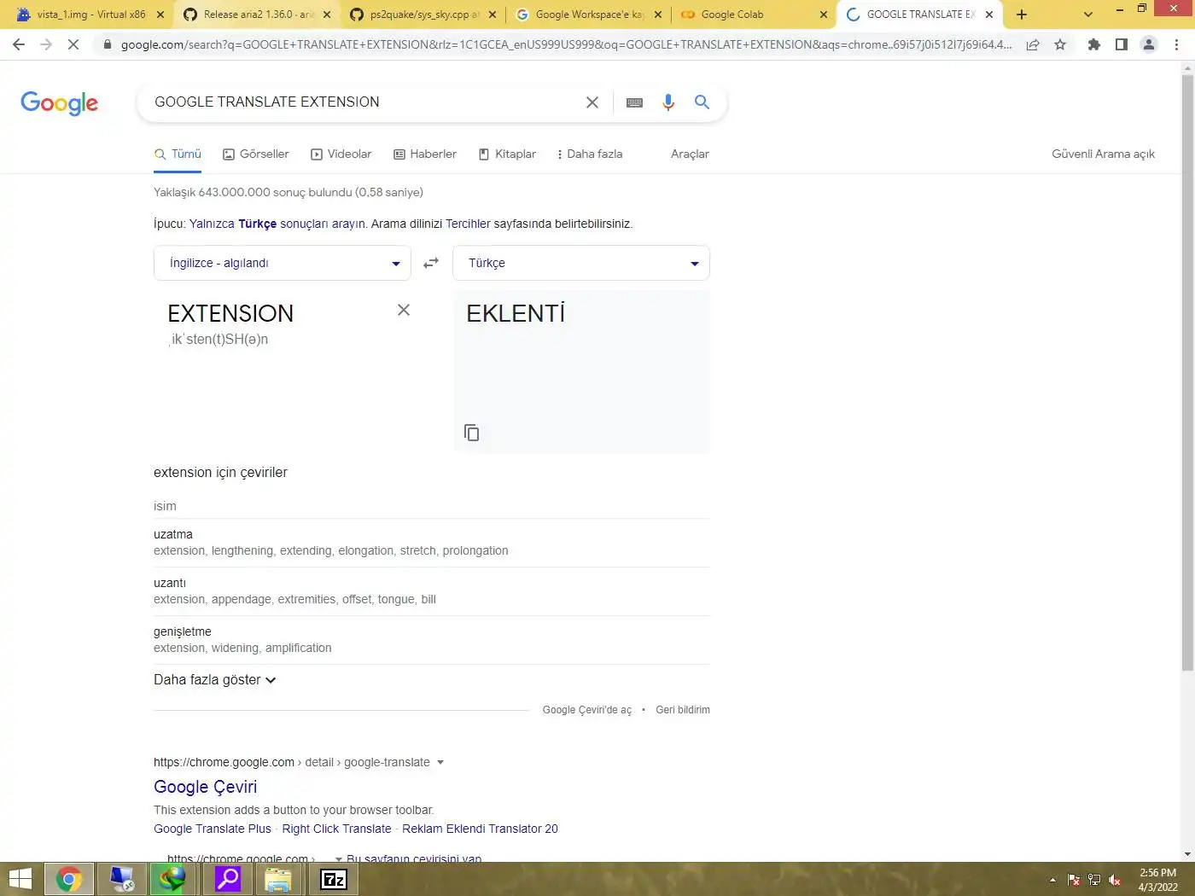Switch to Görseller tab
The height and width of the screenshot is (896, 1195).
click(256, 154)
